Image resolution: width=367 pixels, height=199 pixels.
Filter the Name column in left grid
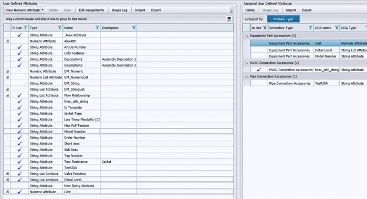[97, 28]
